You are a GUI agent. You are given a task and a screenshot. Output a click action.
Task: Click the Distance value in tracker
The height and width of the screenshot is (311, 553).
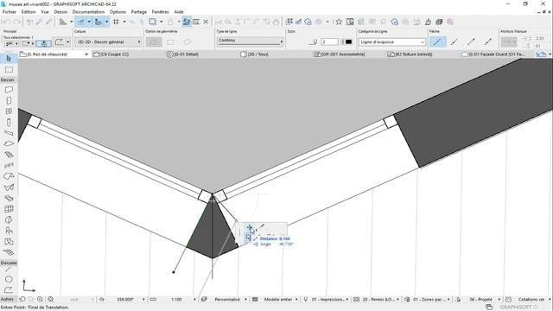coord(284,238)
